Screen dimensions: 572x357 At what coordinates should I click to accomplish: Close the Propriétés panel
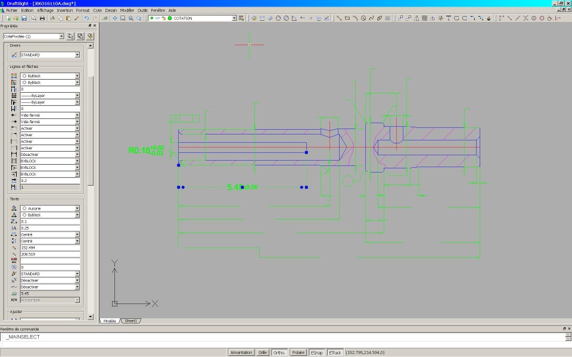pyautogui.click(x=95, y=26)
